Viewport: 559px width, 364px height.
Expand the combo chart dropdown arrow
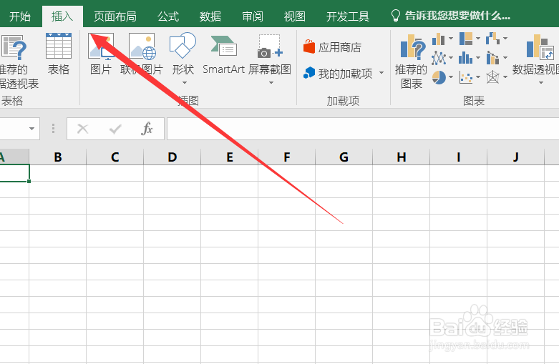coord(505,58)
